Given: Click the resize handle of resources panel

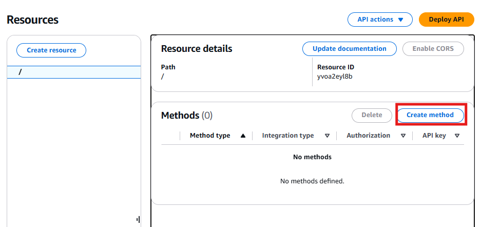Looking at the screenshot, I should click(x=139, y=219).
